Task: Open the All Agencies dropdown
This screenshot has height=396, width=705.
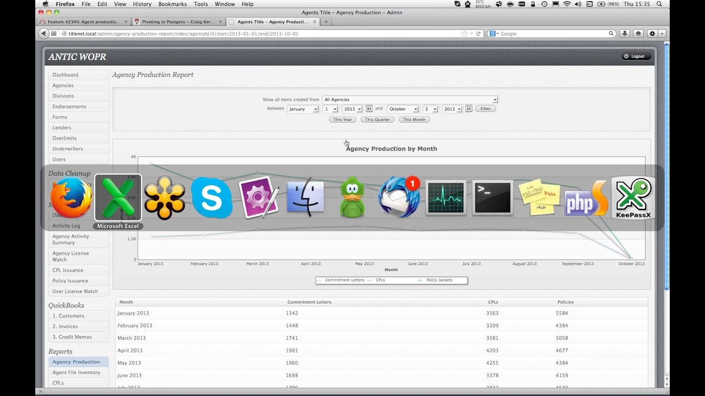Action: 410,100
